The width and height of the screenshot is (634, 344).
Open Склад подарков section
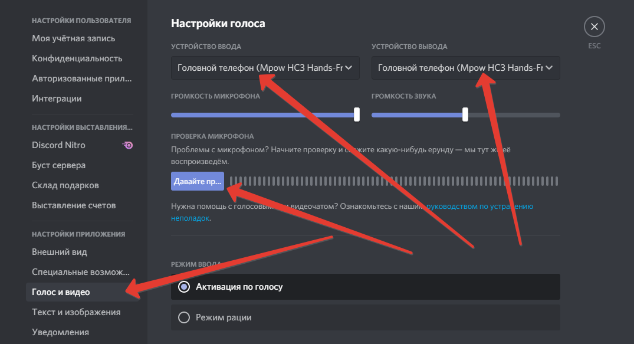[x=65, y=185]
